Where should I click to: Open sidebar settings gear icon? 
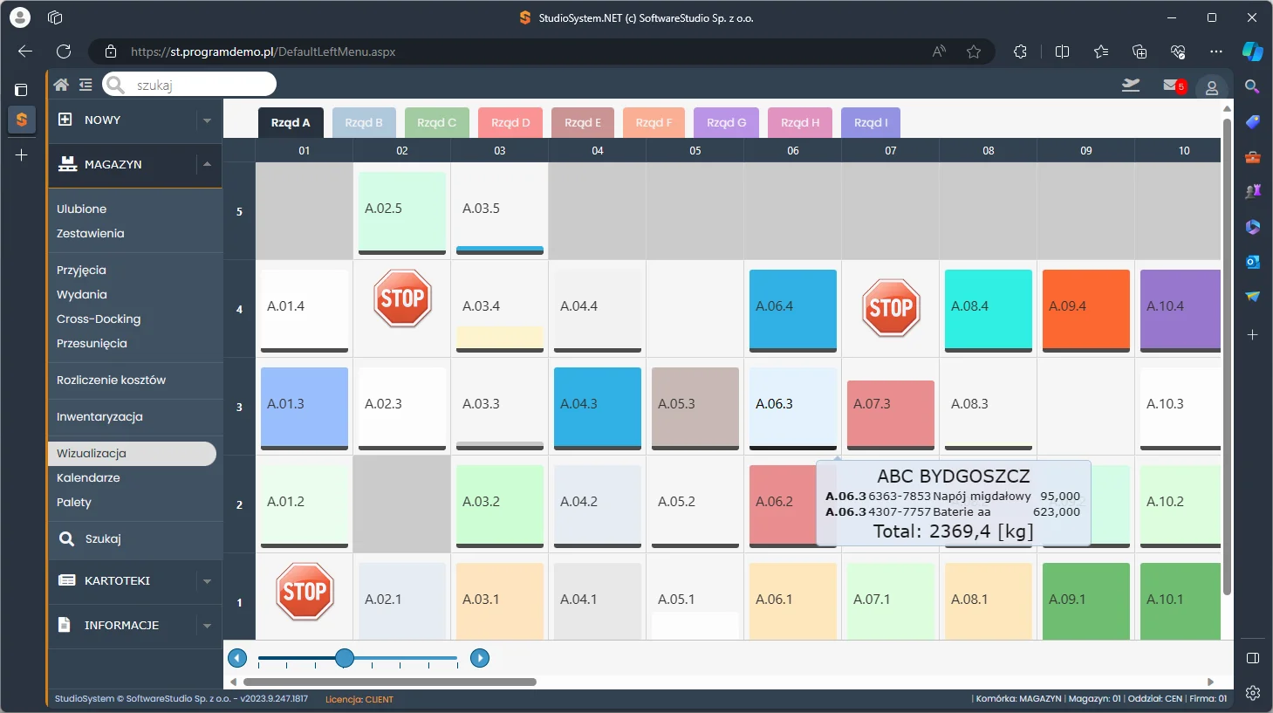pos(1252,693)
